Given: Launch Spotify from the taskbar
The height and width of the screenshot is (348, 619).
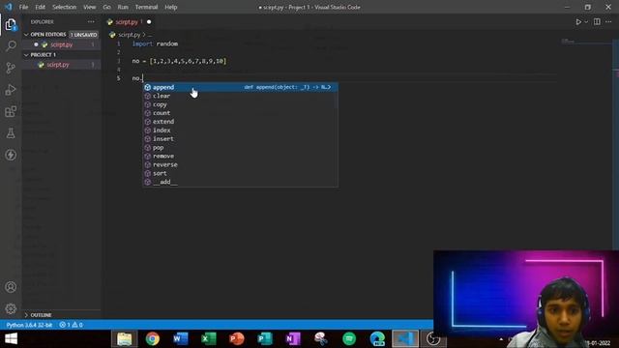Looking at the screenshot, I should [x=349, y=339].
